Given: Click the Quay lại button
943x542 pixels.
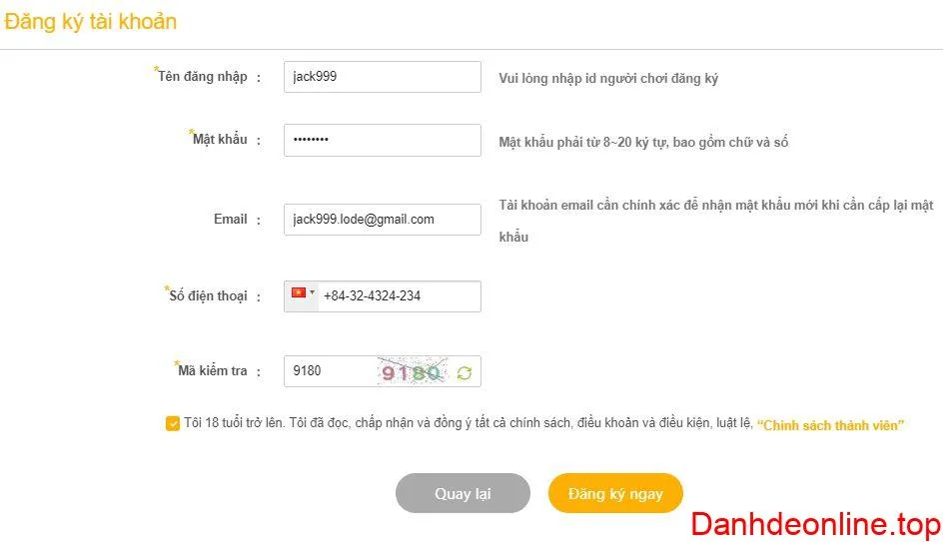Looking at the screenshot, I should pos(463,493).
